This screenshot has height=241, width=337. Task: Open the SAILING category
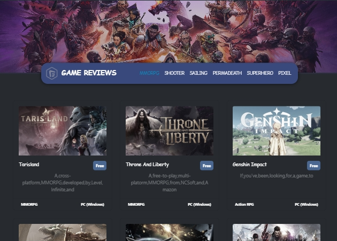(198, 73)
